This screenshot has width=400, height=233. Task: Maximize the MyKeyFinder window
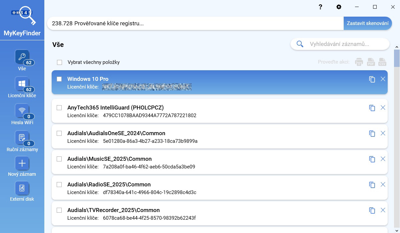coord(375,7)
